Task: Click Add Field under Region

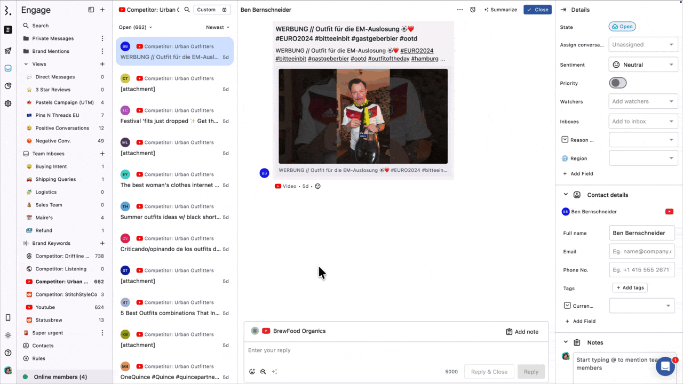Action: pyautogui.click(x=578, y=173)
